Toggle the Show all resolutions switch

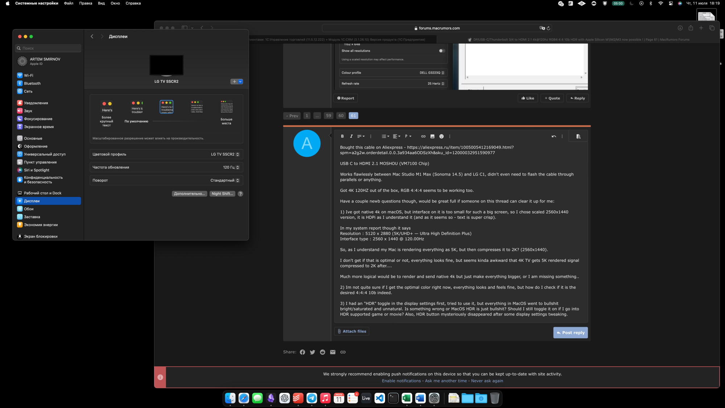pyautogui.click(x=442, y=51)
